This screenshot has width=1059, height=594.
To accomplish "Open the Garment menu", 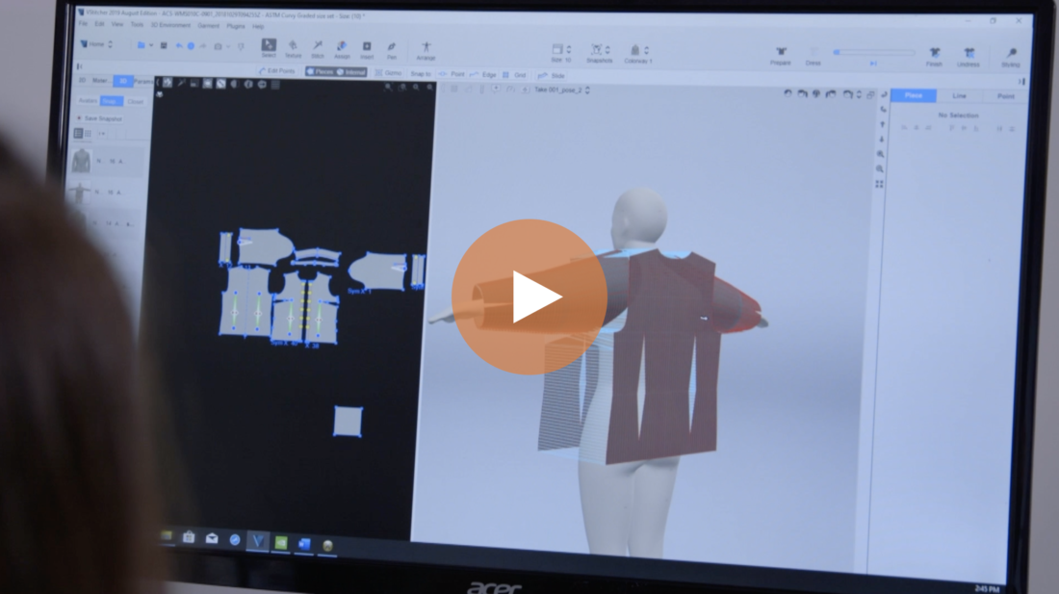I will pyautogui.click(x=209, y=26).
